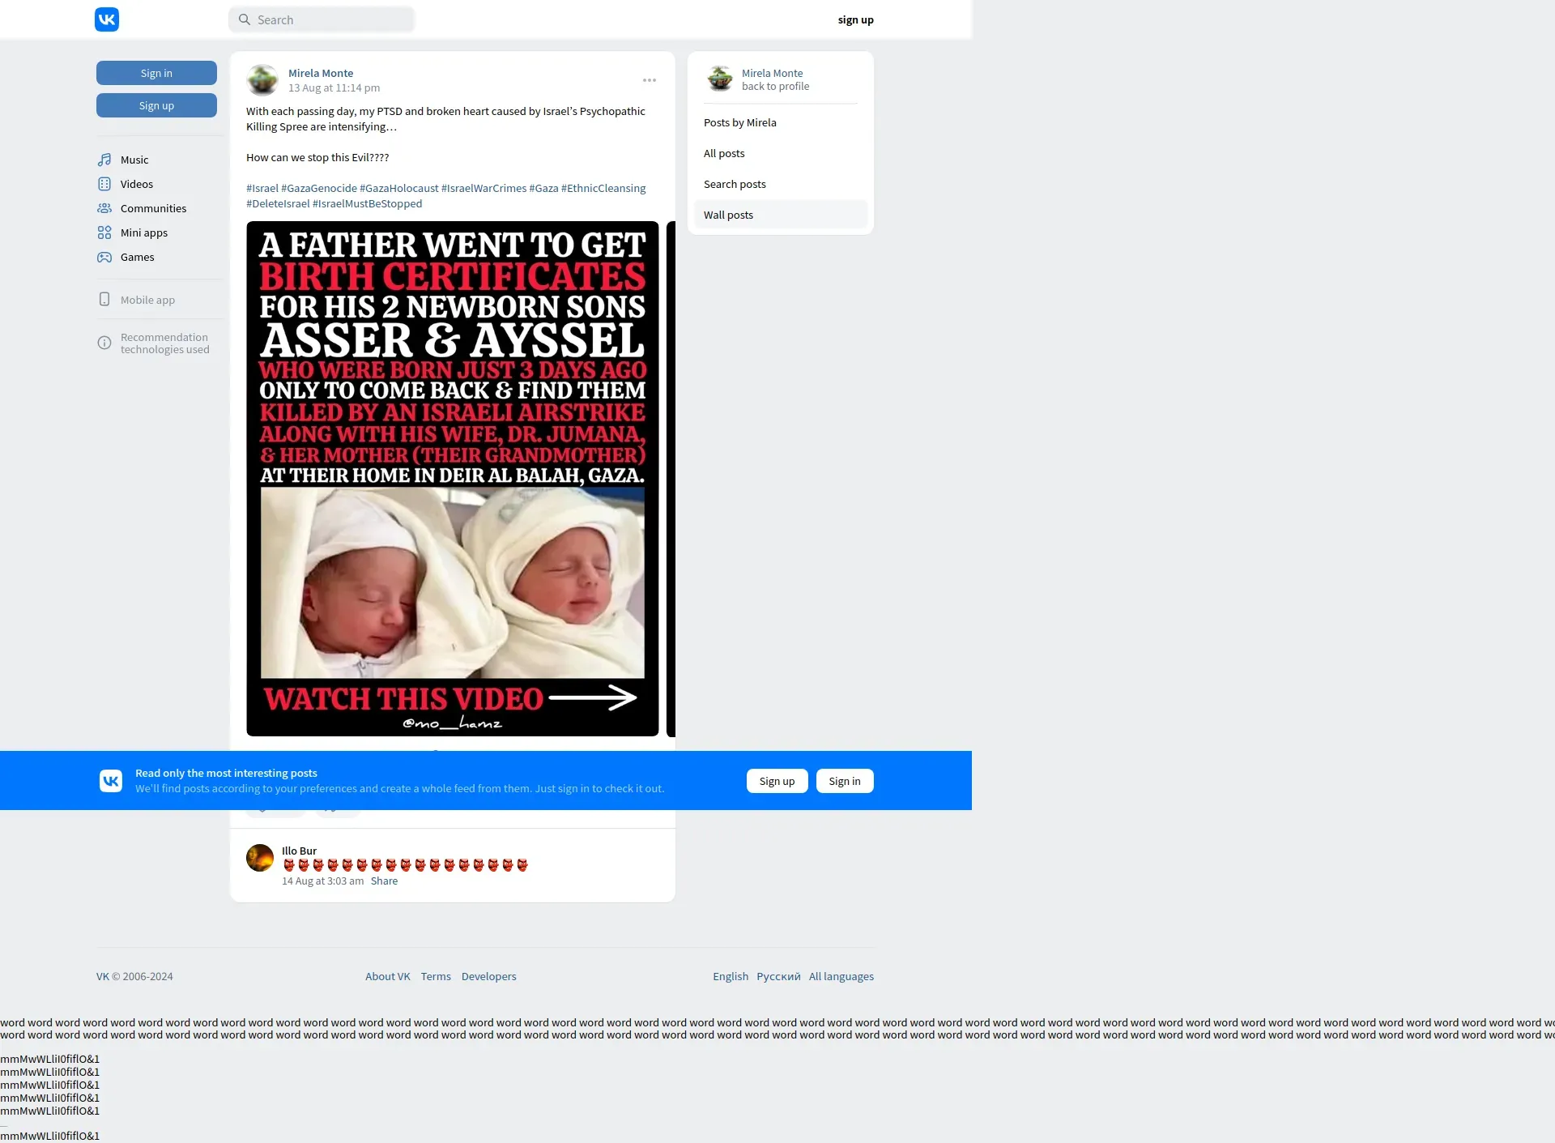Open Search posts option
Viewport: 1555px width, 1143px height.
735,184
